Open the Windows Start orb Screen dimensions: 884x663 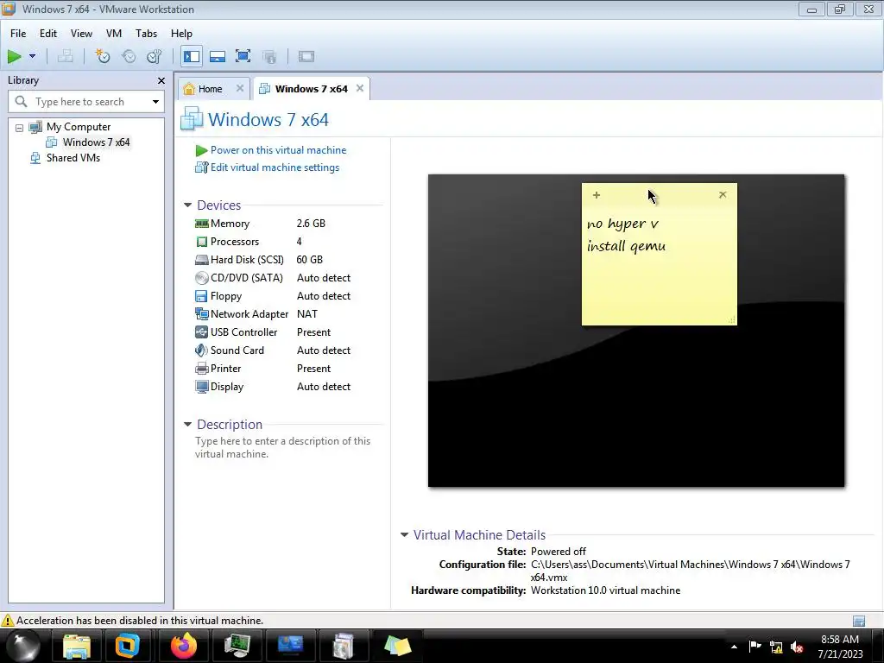coord(22,646)
